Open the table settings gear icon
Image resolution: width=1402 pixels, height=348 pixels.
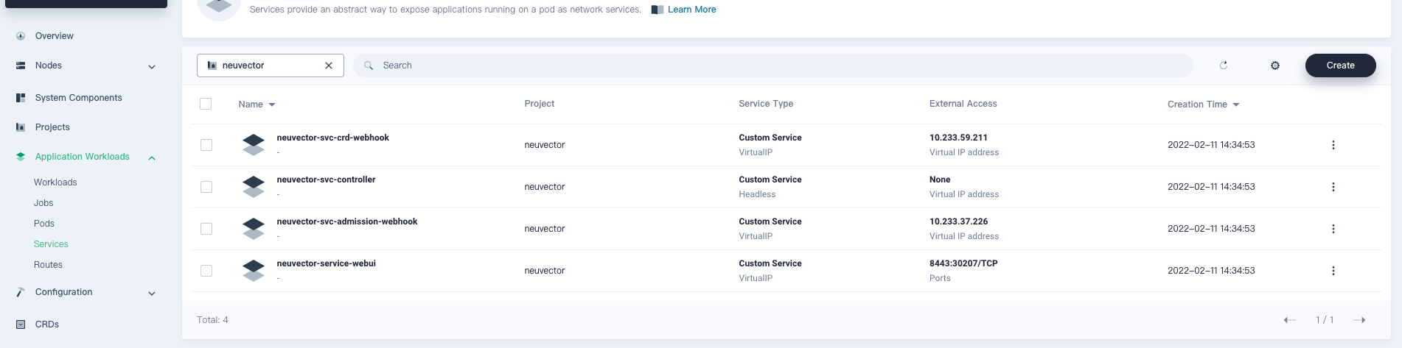click(x=1275, y=65)
